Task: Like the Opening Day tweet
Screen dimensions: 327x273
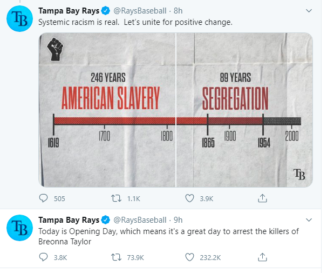Action: pos(189,257)
